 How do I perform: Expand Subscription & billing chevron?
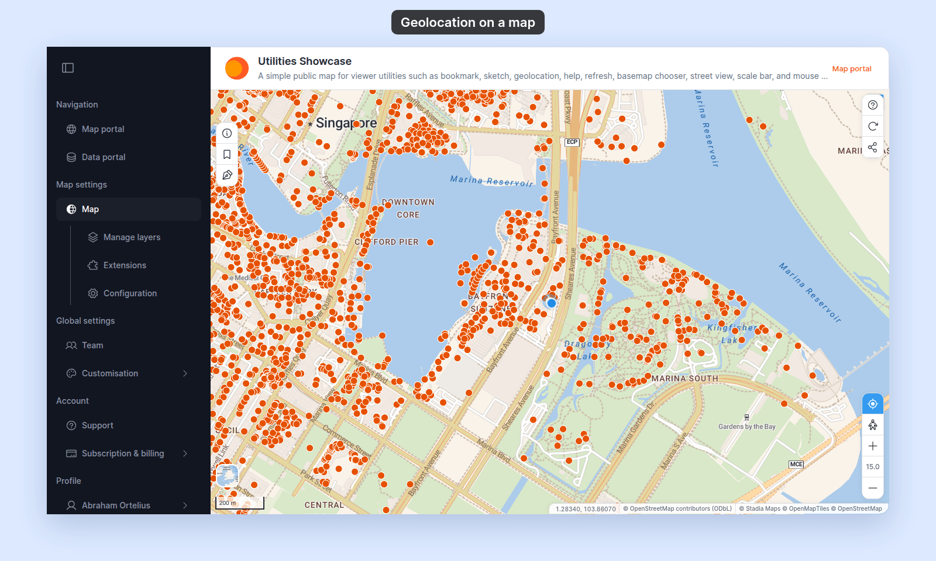(185, 453)
